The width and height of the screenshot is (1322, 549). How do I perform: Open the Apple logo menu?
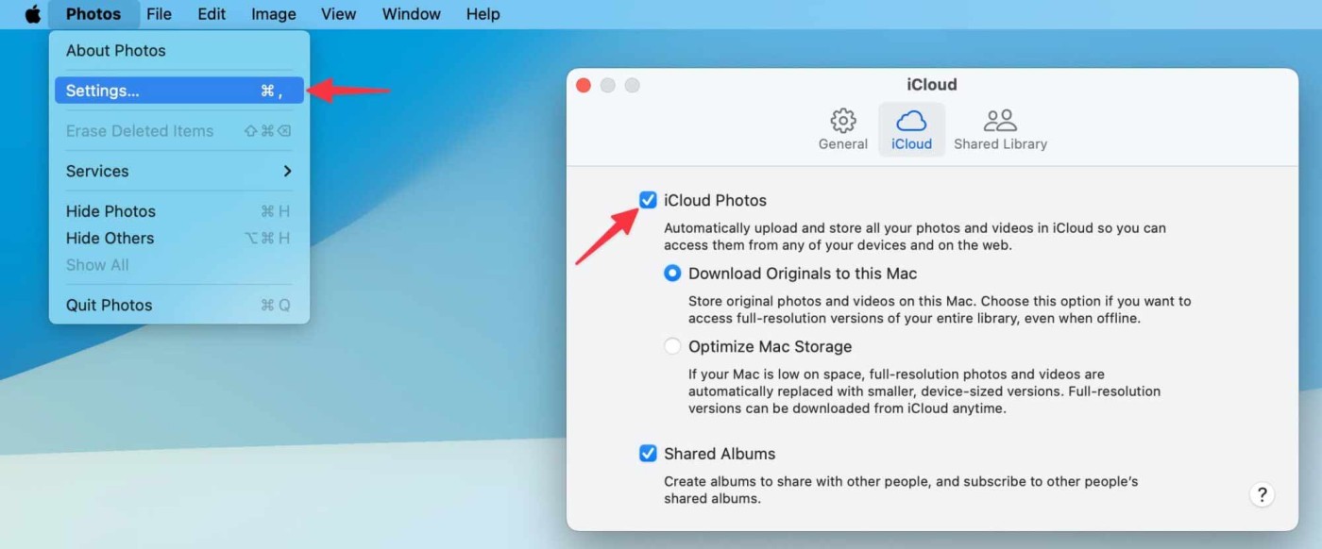[x=32, y=14]
